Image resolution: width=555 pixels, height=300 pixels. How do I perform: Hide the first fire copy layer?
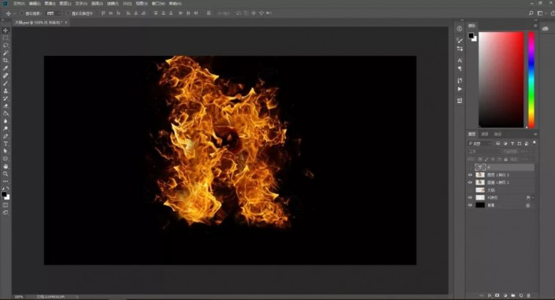pyautogui.click(x=470, y=174)
